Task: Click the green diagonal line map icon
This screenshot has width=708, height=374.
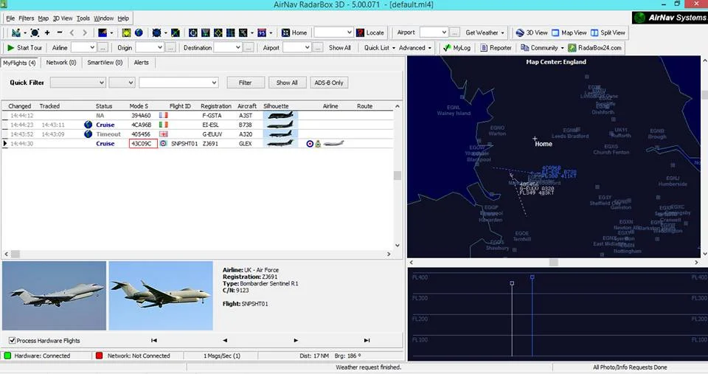Action: pos(176,32)
